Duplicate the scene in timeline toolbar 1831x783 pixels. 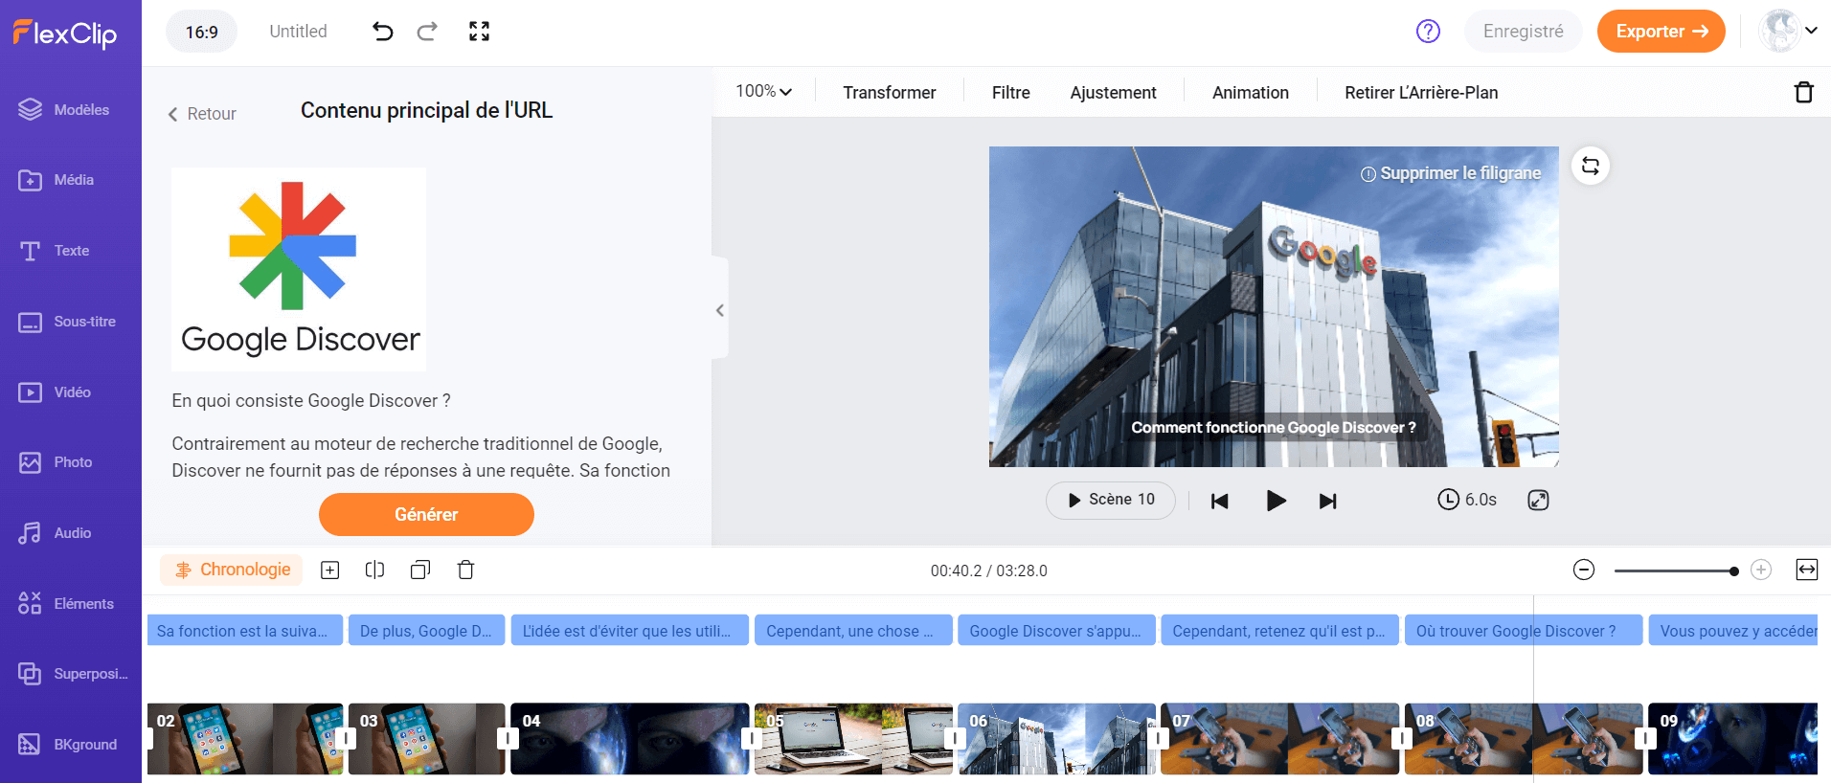[x=420, y=570]
